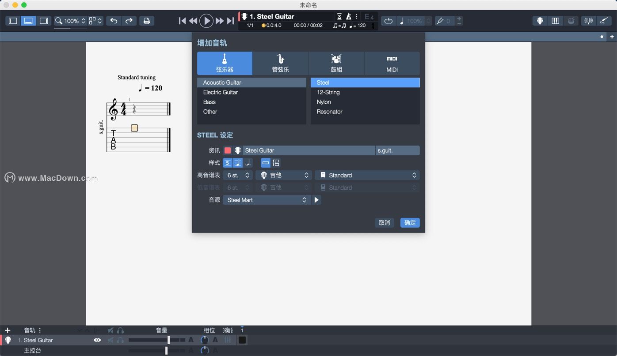The width and height of the screenshot is (617, 356).
Task: Open the guitar fretboard view icon
Action: 540,21
